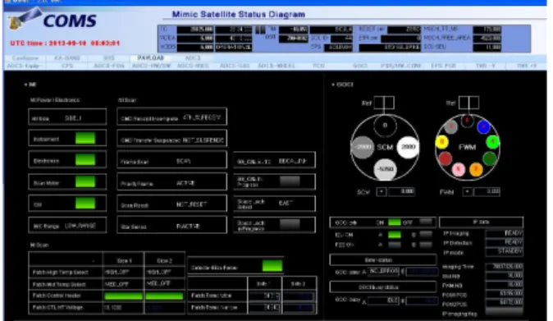This screenshot has width=553, height=321.
Task: Select the top 0 circle in SCM wheel
Action: pyautogui.click(x=385, y=126)
